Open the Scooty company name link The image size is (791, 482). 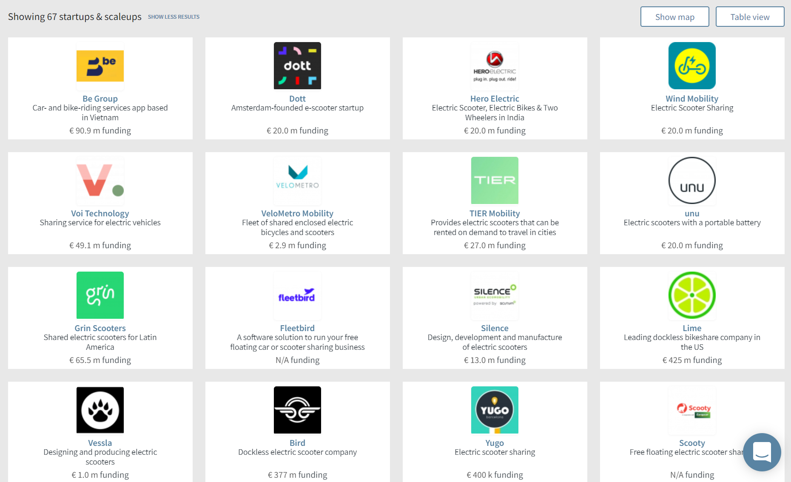pyautogui.click(x=692, y=443)
